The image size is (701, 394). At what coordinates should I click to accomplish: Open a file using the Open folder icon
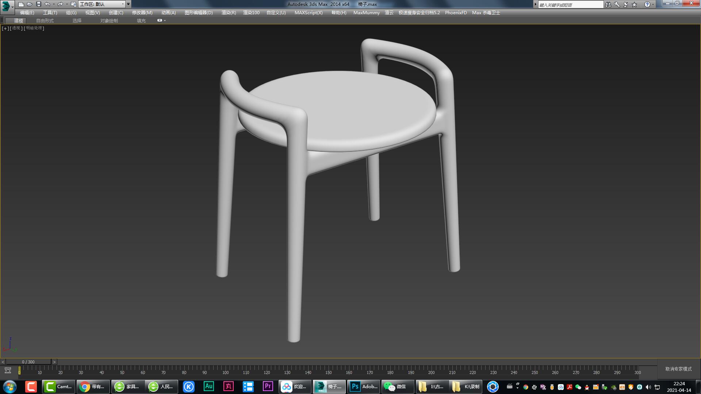30,4
